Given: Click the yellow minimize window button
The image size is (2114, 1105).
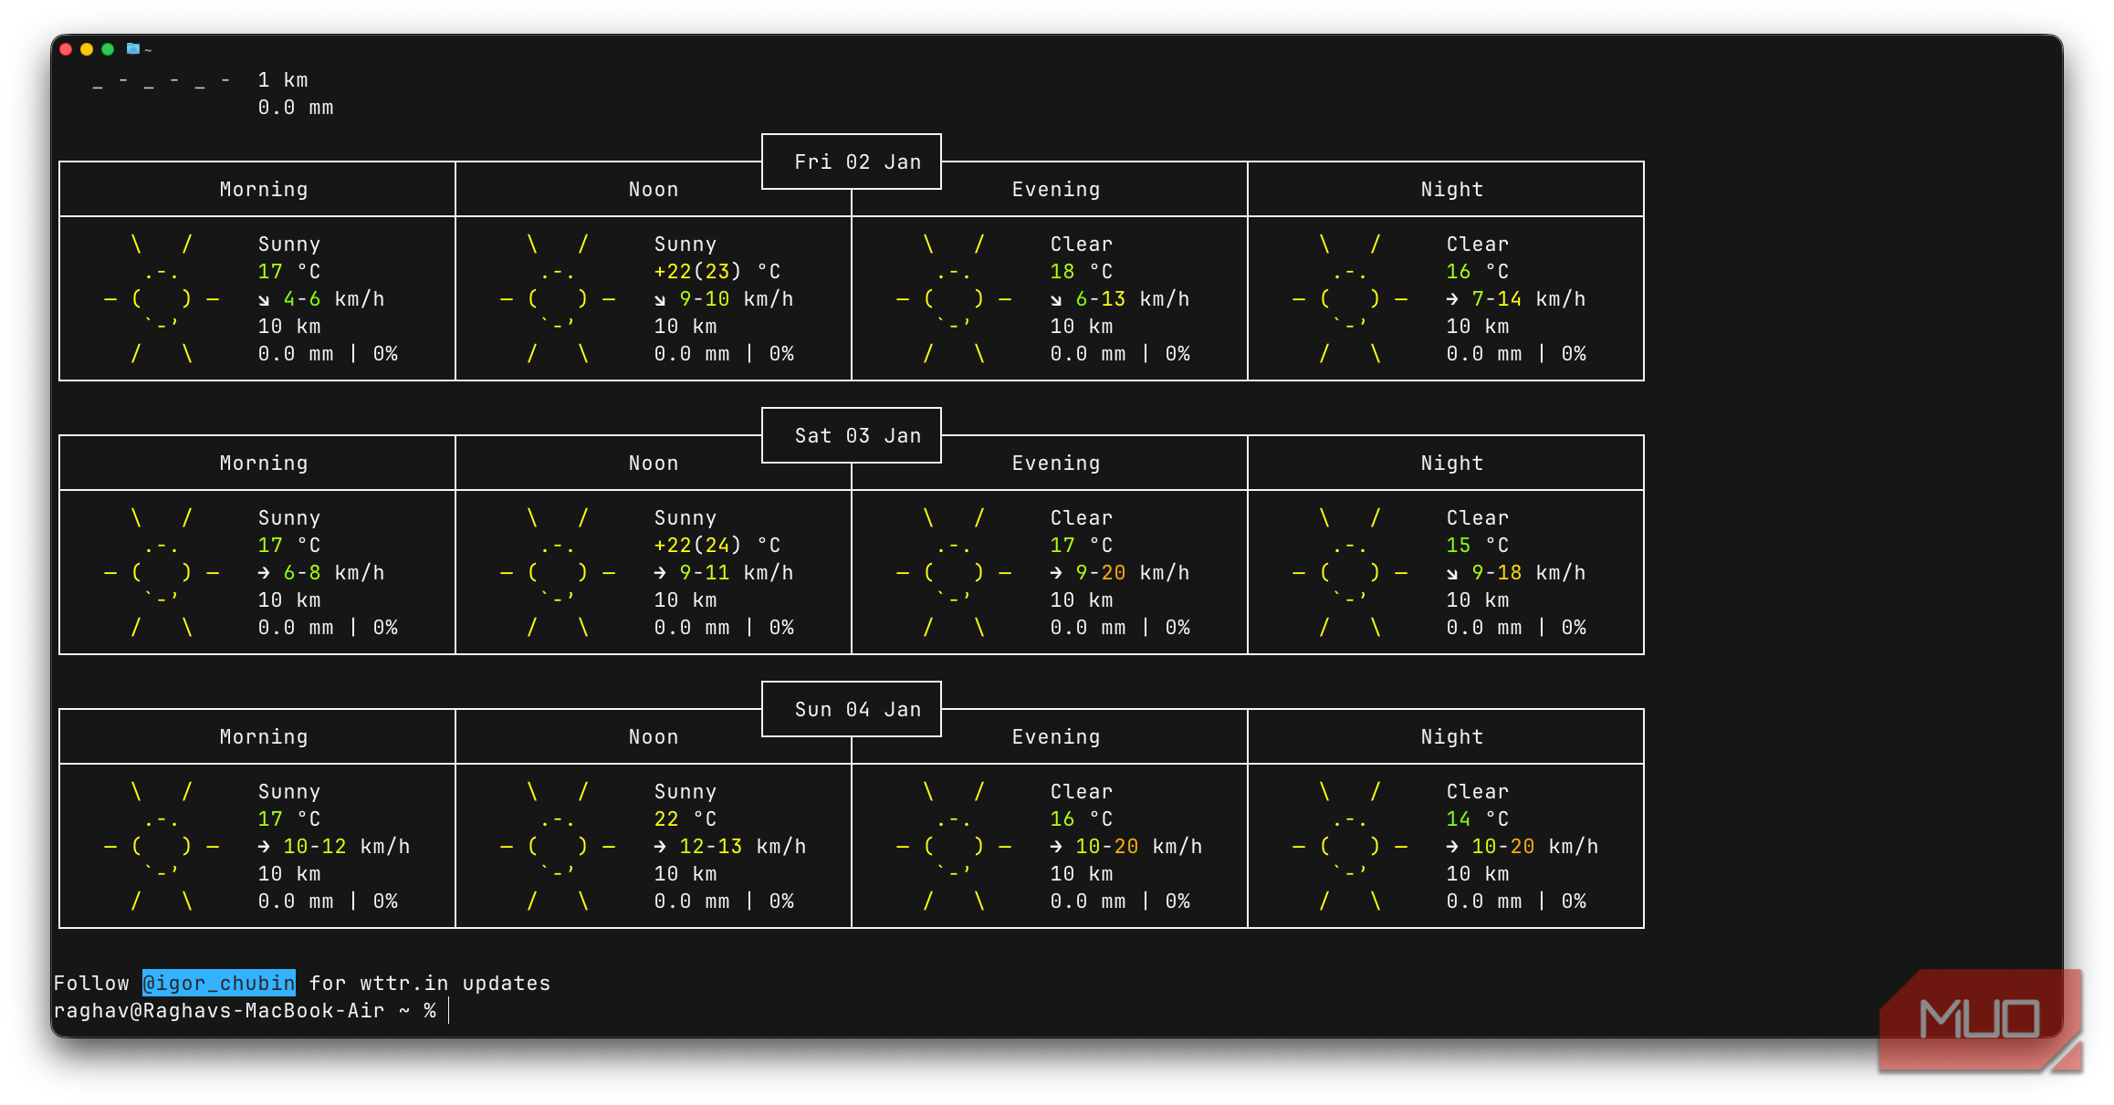Looking at the screenshot, I should [87, 49].
